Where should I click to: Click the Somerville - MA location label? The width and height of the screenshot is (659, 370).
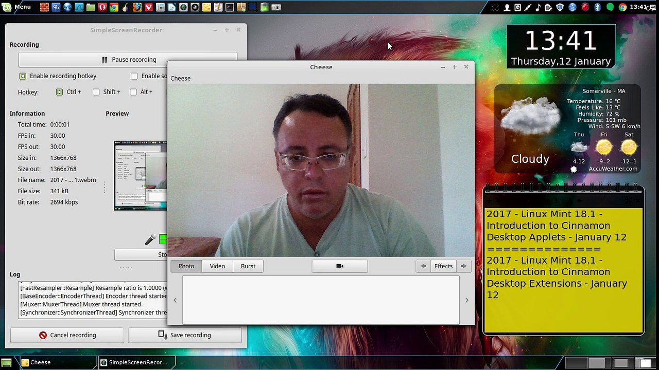click(604, 91)
